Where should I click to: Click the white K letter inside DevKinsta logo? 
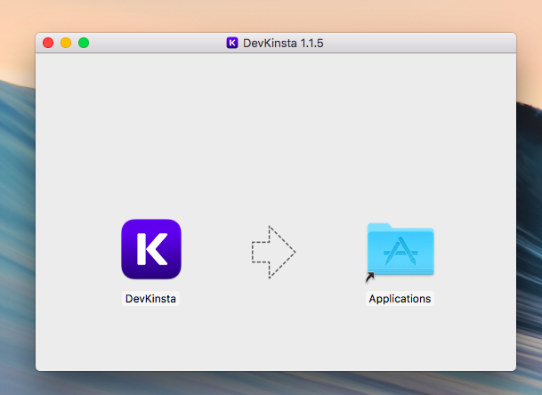(151, 249)
